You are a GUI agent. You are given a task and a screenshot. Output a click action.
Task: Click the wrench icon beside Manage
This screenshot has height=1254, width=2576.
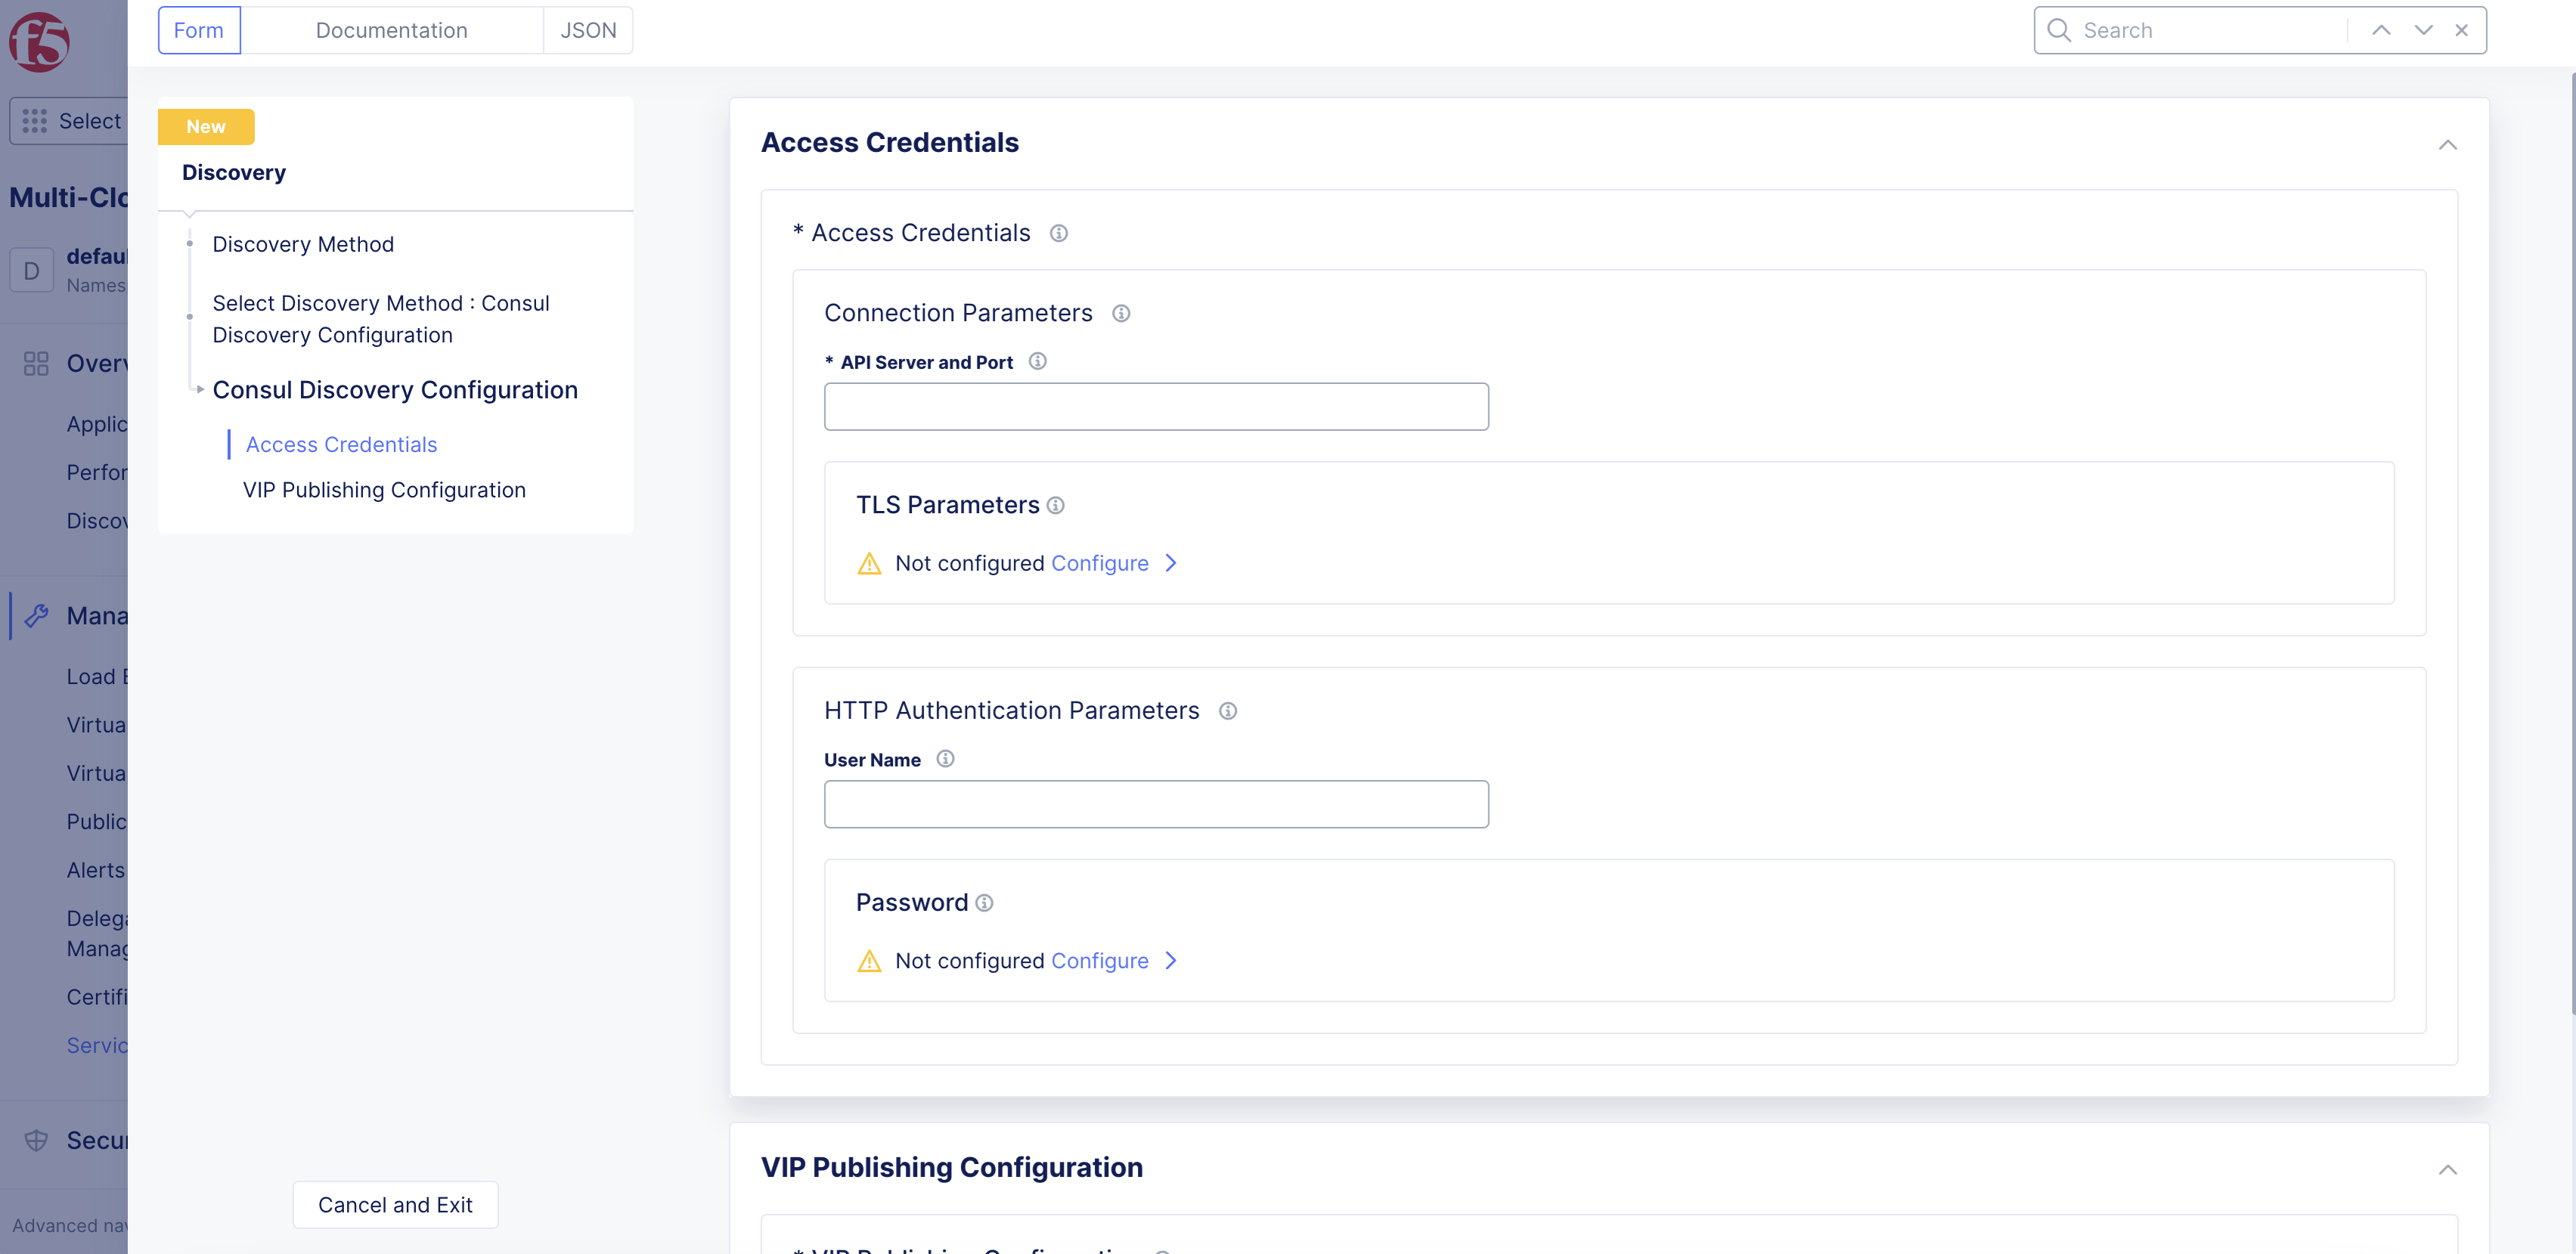click(38, 615)
